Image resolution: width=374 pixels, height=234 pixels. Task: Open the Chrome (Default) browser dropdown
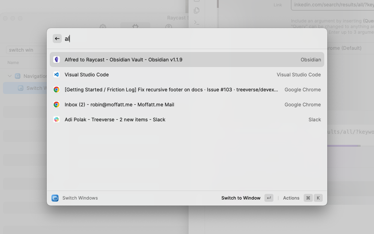pos(344,48)
